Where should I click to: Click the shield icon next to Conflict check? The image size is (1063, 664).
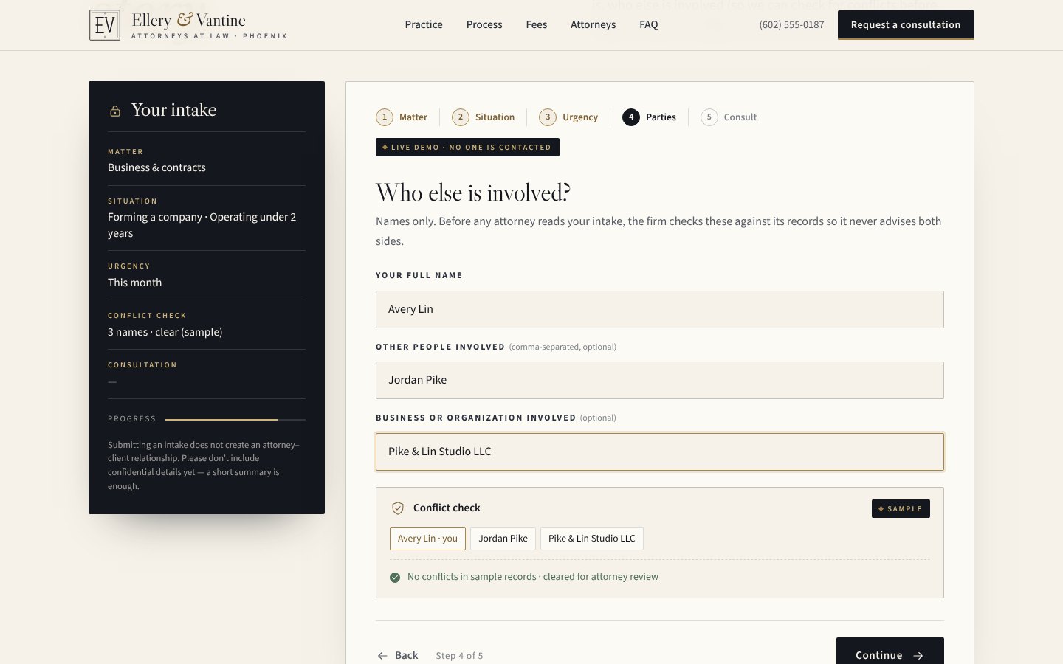pyautogui.click(x=398, y=508)
